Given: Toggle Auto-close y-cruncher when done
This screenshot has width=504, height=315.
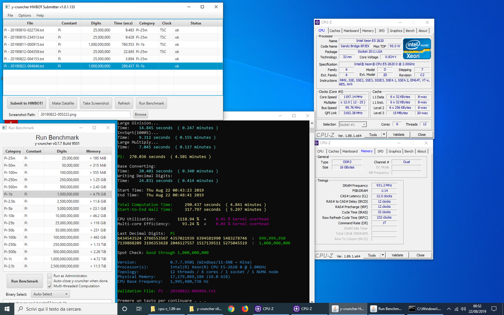Looking at the screenshot, I should click(x=50, y=281).
